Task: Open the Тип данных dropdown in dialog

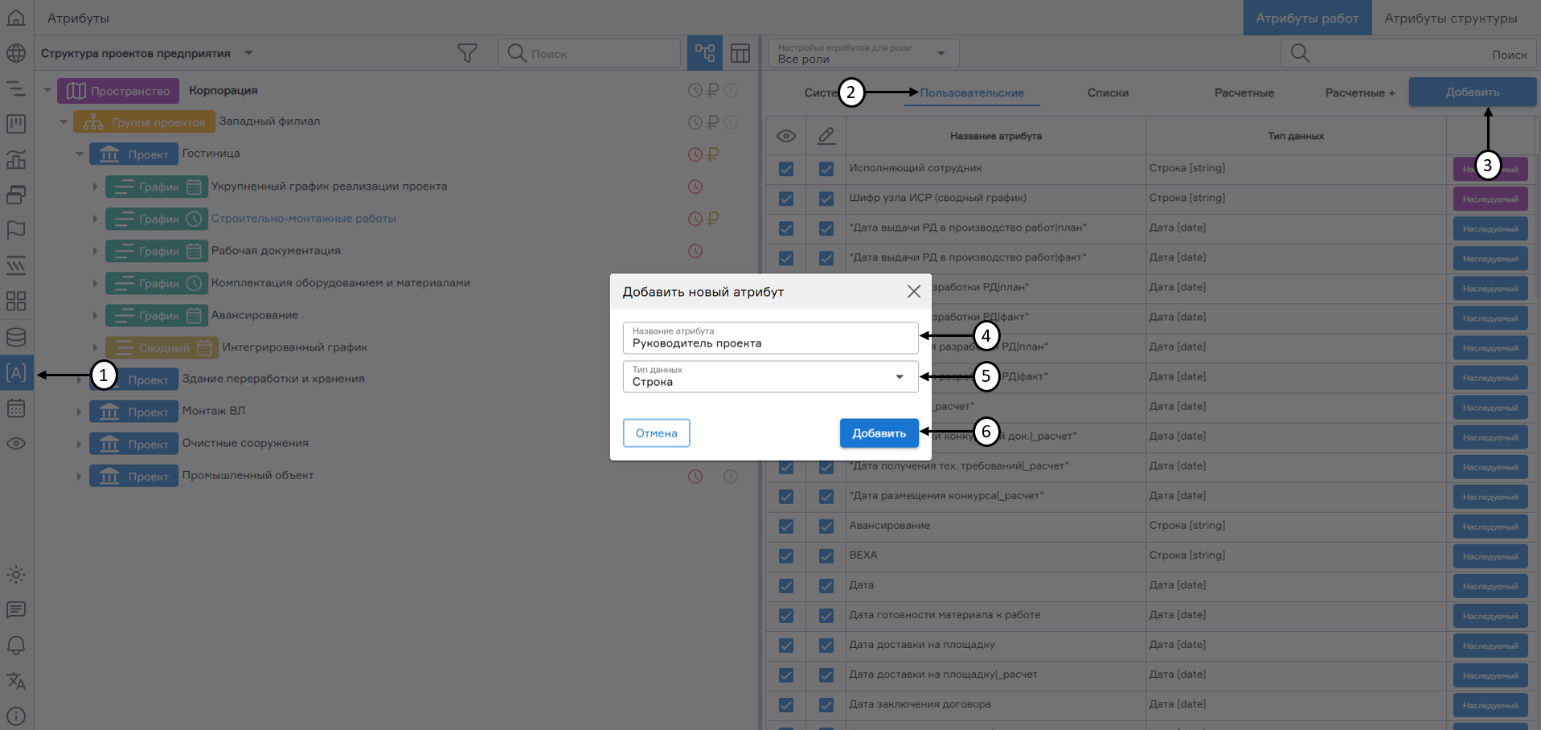Action: [899, 376]
